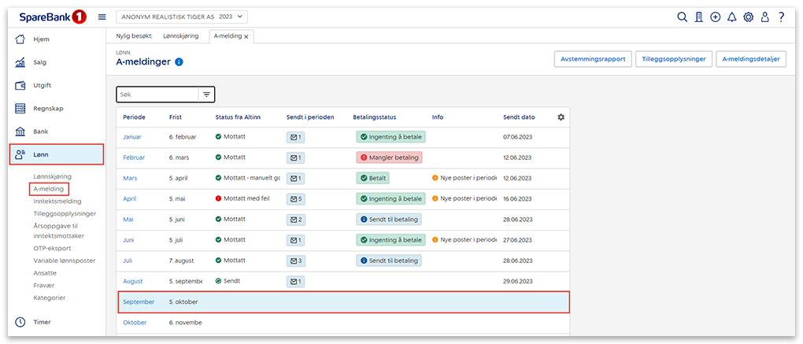Screen dimensions: 803x344
Task: Open the Mars period link
Action: click(130, 178)
